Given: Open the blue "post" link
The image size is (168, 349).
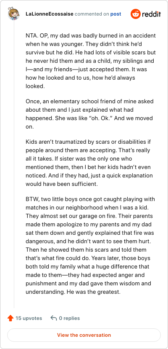Looking at the screenshot, I should click(116, 14).
